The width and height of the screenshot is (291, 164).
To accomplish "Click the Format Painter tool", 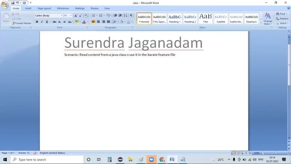I will (21, 23).
